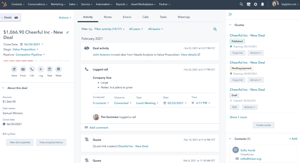Open the Close Date 06/30/2021 dropdown

coord(32,44)
